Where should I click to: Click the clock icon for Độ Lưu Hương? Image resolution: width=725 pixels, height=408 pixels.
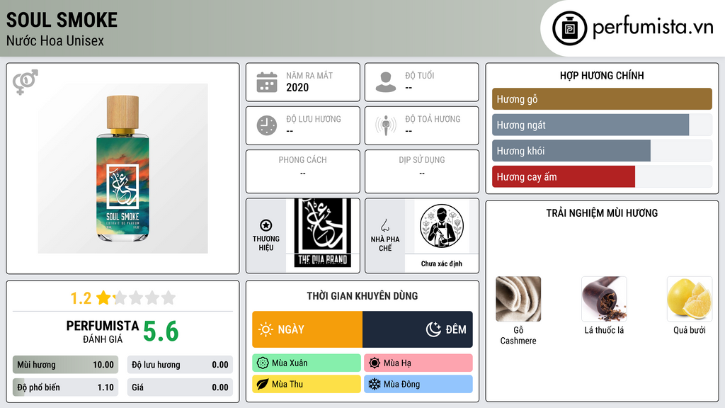coord(267,125)
